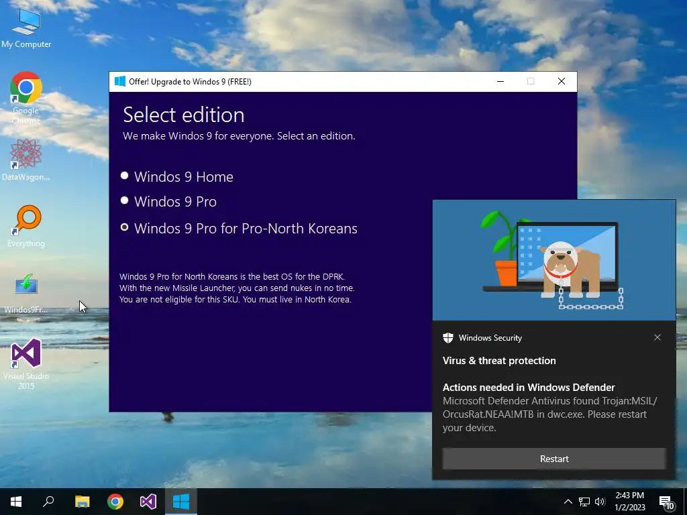Select the DataWagon desktop shortcut
This screenshot has height=515, width=687.
coord(26,160)
